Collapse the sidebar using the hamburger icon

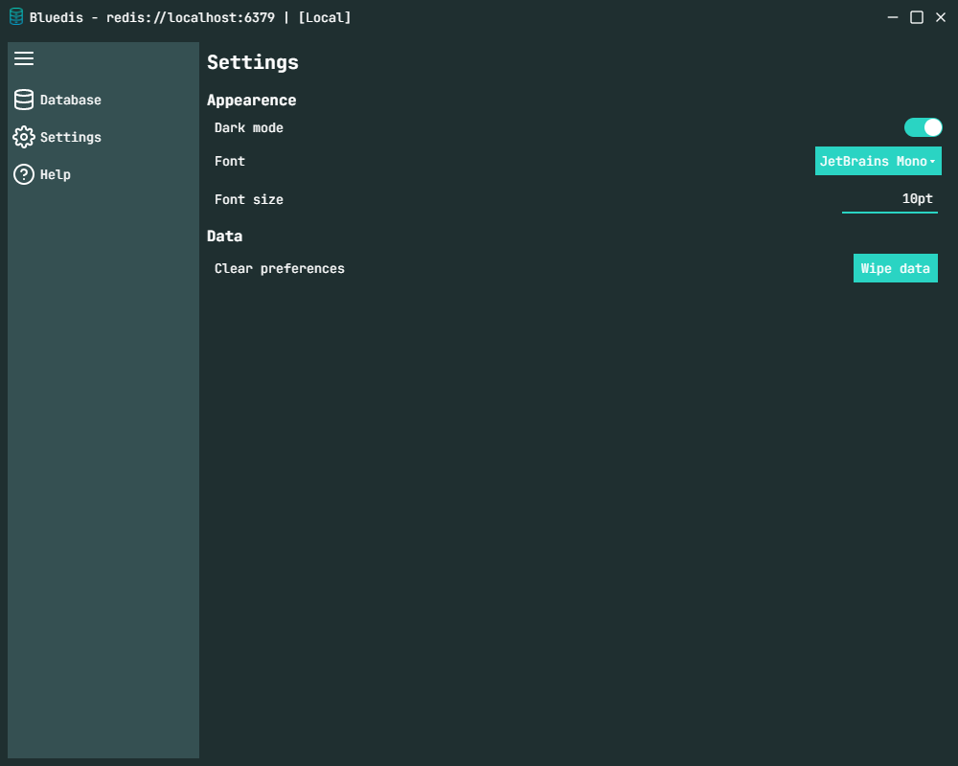tap(24, 59)
